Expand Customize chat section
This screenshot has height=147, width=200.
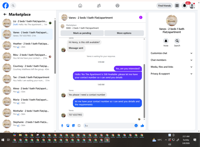click(x=172, y=53)
